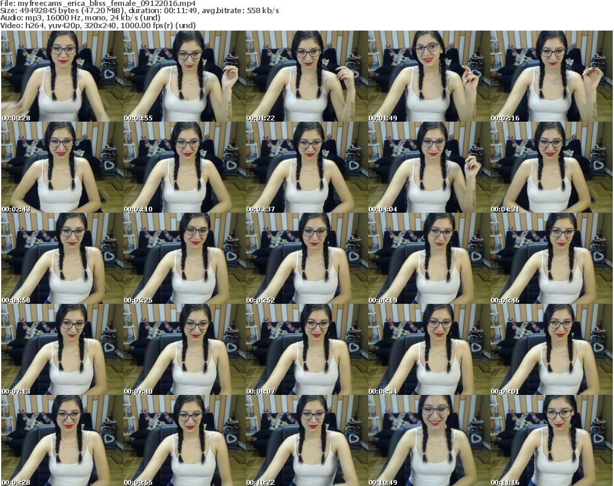Click the 'Video: h264, yuv420p' line
Image resolution: width=614 pixels, height=486 pixels.
pos(98,25)
